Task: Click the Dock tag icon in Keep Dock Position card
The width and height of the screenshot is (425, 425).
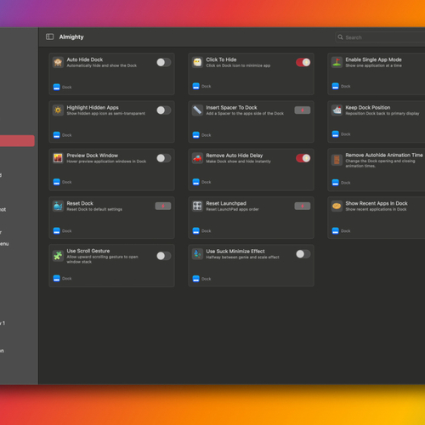Action: [336, 134]
